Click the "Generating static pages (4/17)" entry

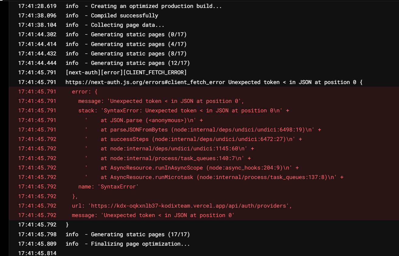(x=139, y=44)
